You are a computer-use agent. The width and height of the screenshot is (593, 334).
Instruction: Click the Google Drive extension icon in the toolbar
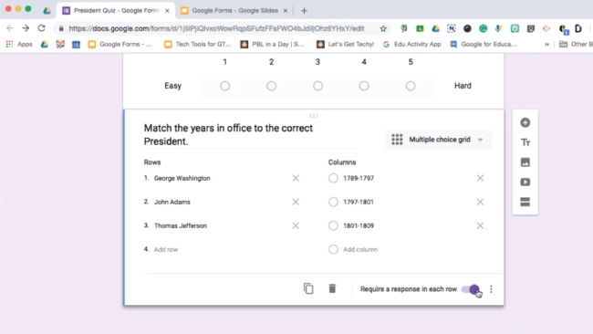[436, 28]
